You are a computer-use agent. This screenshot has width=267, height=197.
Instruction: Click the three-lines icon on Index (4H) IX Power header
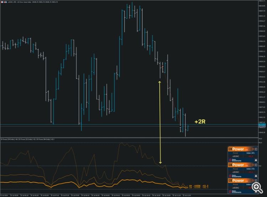point(253,149)
